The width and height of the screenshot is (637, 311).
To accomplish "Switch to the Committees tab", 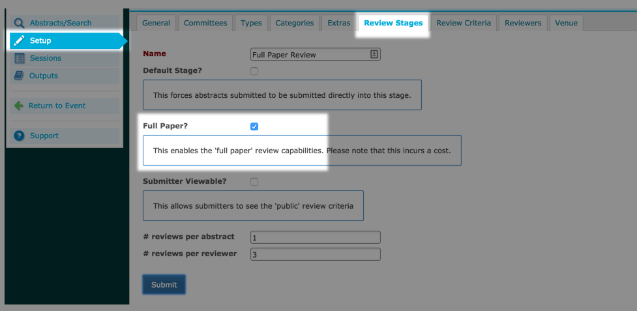I will (x=205, y=23).
